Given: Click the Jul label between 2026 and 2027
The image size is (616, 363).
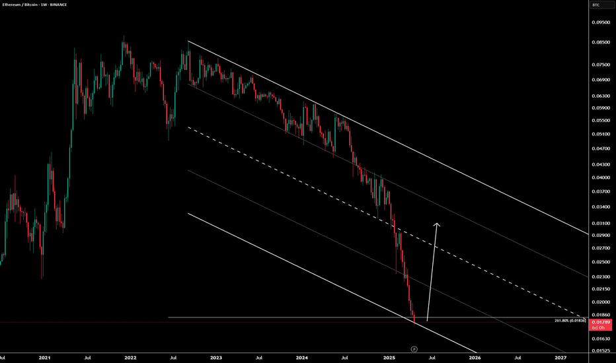Looking at the screenshot, I should pos(518,358).
